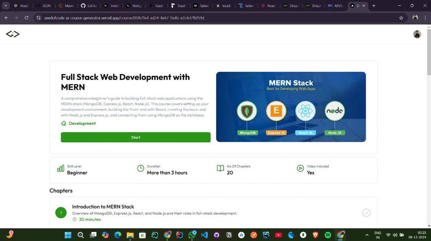431x241 pixels.
Task: Open the Chrome three-dot menu
Action: coord(425,18)
